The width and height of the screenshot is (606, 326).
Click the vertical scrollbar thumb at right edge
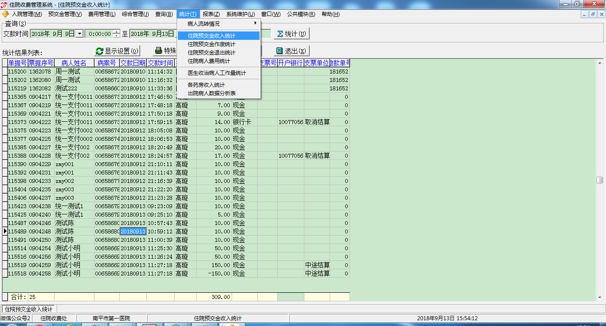(599, 180)
